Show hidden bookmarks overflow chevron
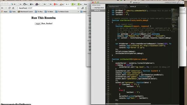 tap(78, 12)
